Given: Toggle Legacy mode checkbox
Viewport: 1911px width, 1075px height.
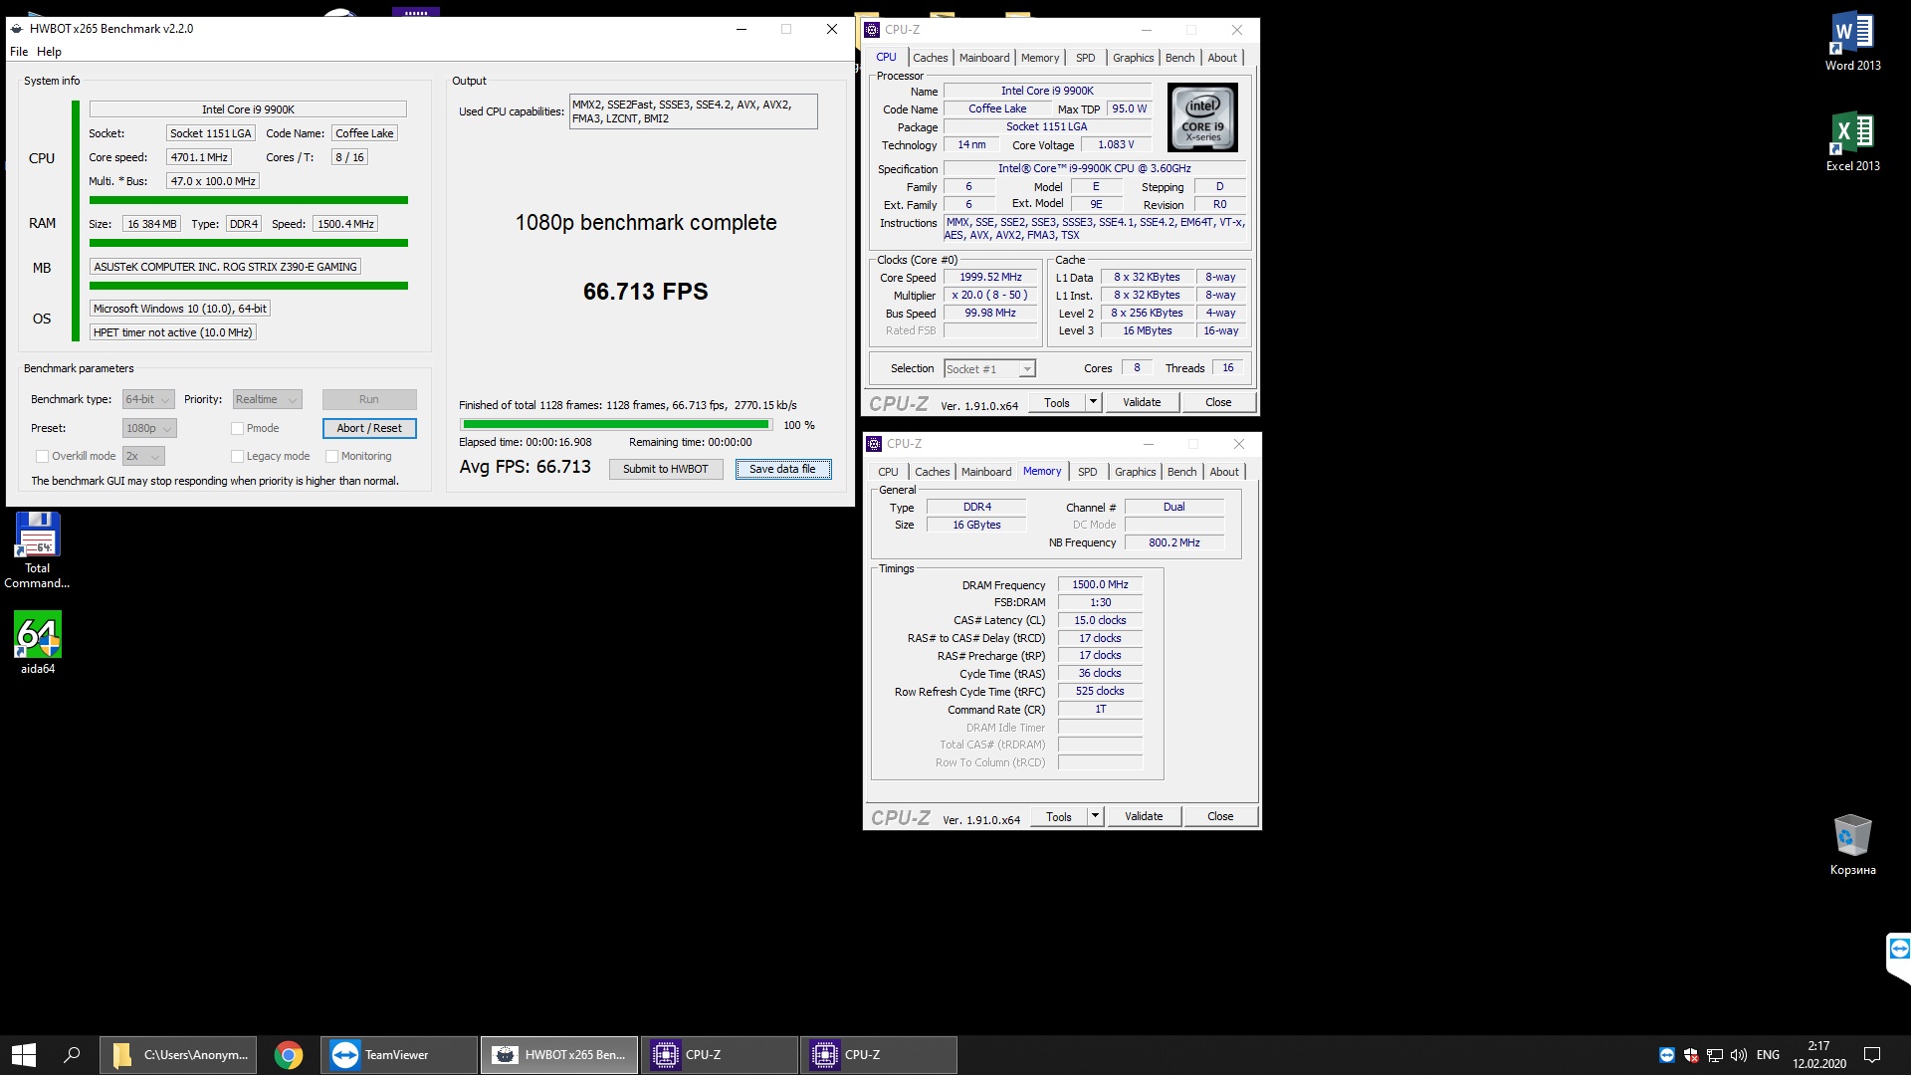Looking at the screenshot, I should tap(237, 457).
